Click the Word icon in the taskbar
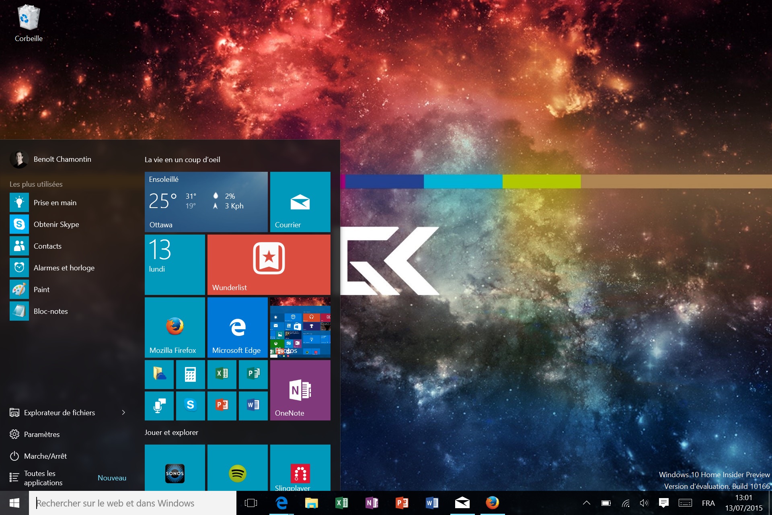The image size is (772, 515). pyautogui.click(x=432, y=503)
